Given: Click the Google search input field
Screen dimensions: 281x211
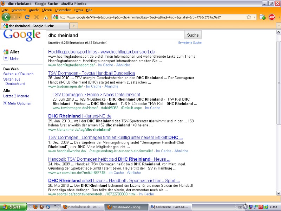Looking at the screenshot, I should (115, 35).
